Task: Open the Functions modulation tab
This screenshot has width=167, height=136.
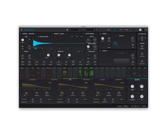Action: (86, 79)
